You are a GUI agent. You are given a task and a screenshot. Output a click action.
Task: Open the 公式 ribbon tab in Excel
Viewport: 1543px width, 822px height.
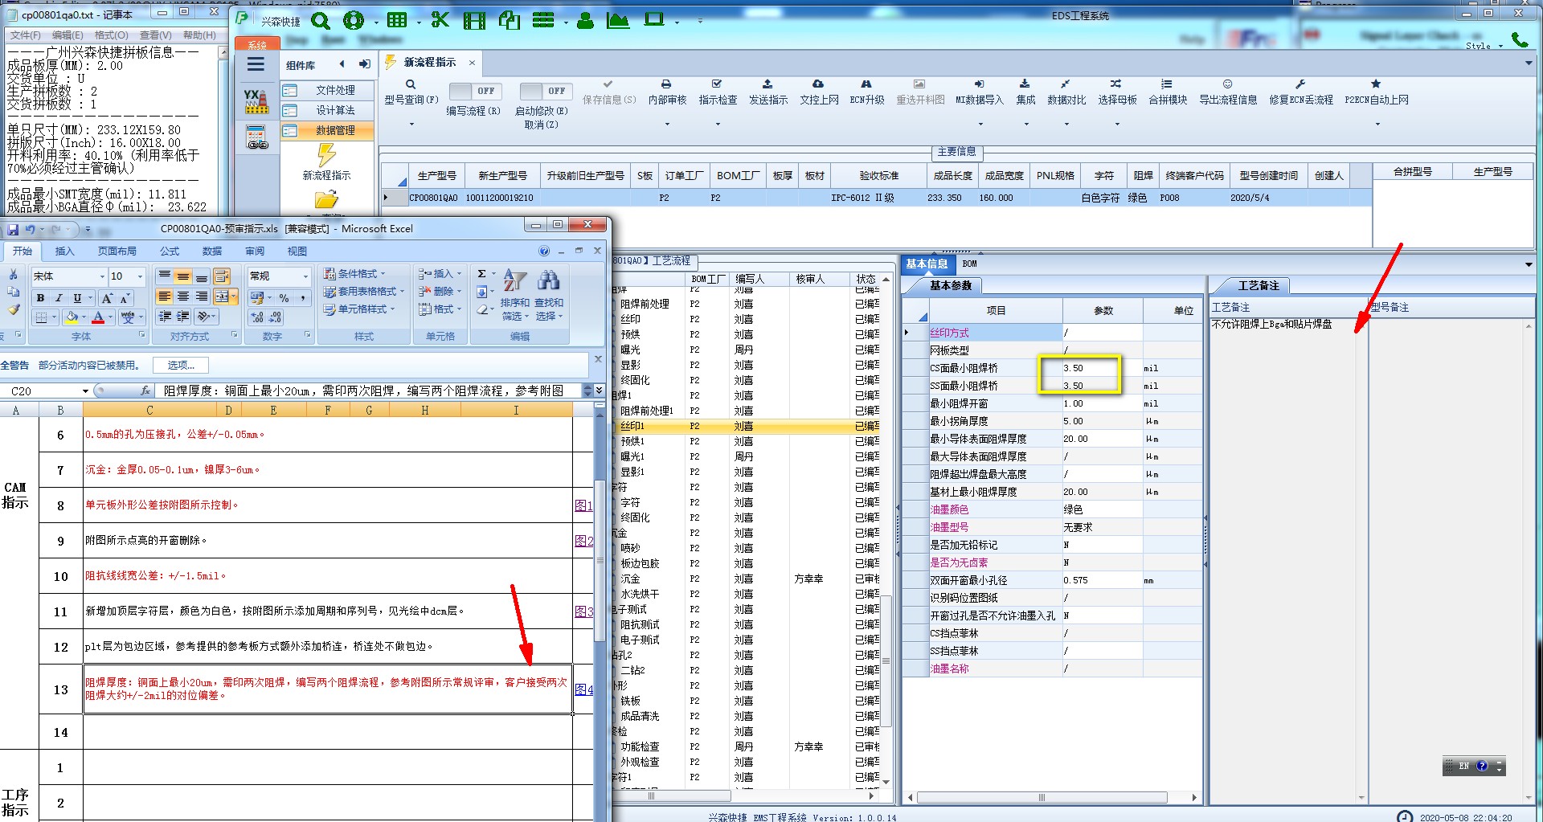170,252
